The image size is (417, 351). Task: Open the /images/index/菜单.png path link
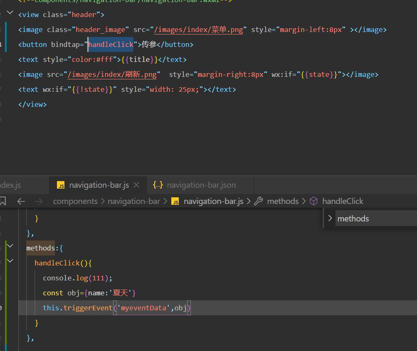coord(198,30)
